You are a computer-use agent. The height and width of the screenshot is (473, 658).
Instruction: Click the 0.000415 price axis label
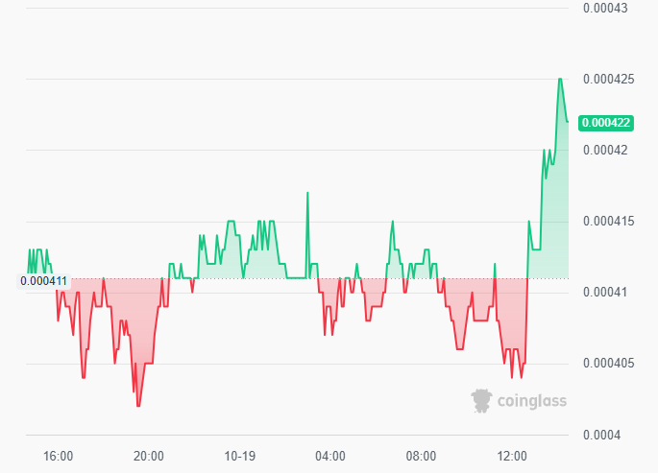pyautogui.click(x=607, y=222)
